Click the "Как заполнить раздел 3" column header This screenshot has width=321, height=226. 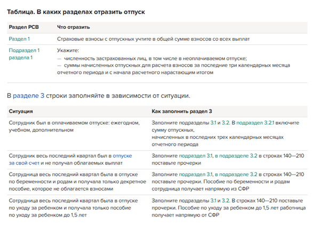(182, 111)
